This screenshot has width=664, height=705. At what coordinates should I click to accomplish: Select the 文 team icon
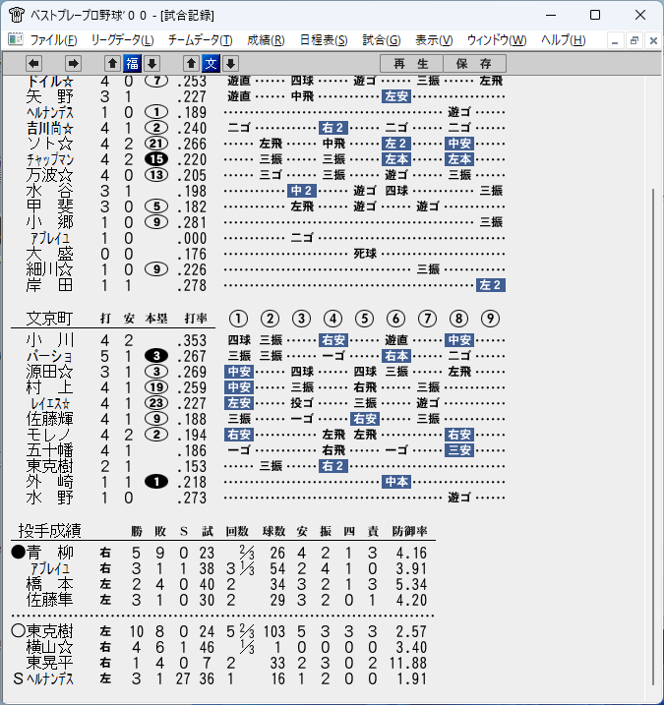(211, 63)
